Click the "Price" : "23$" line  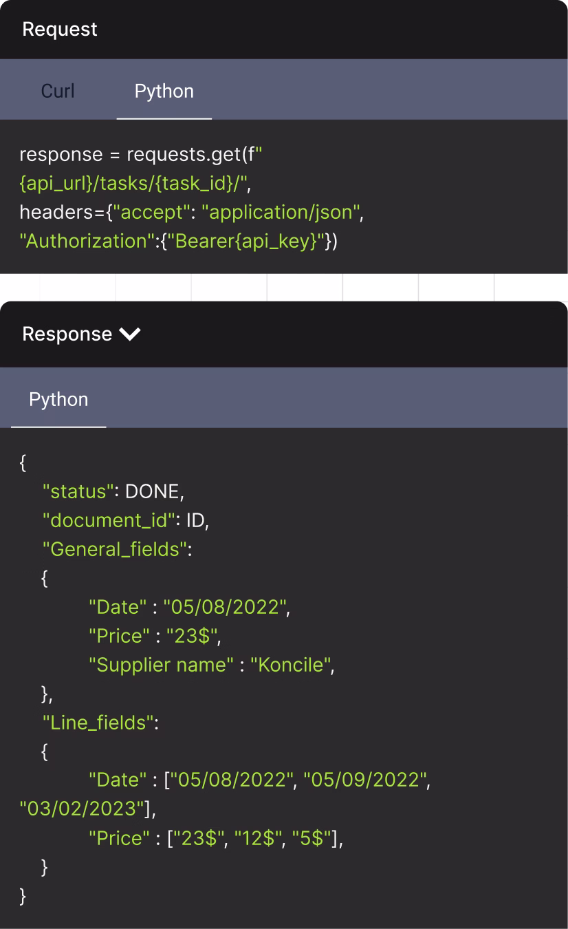pyautogui.click(x=155, y=636)
